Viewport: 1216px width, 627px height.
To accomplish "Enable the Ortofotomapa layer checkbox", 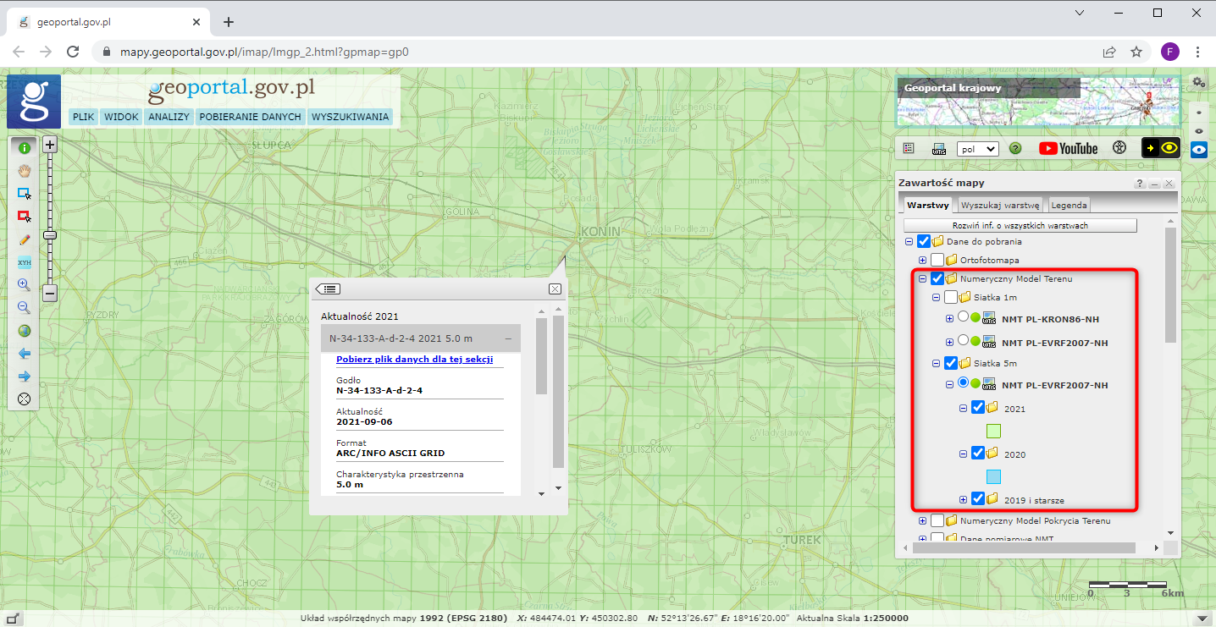I will point(937,260).
